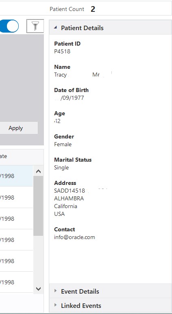The image size is (172, 314).
Task: Click the contact email info@oracle.com
Action: tap(74, 237)
